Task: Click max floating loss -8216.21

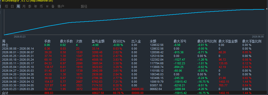Action: (179, 85)
